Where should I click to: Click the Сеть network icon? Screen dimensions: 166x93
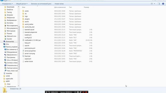(x=4, y=44)
